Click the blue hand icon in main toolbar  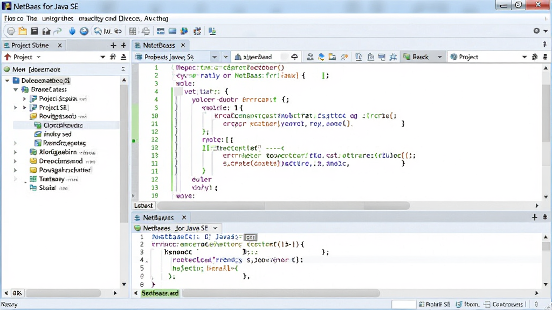pos(72,31)
